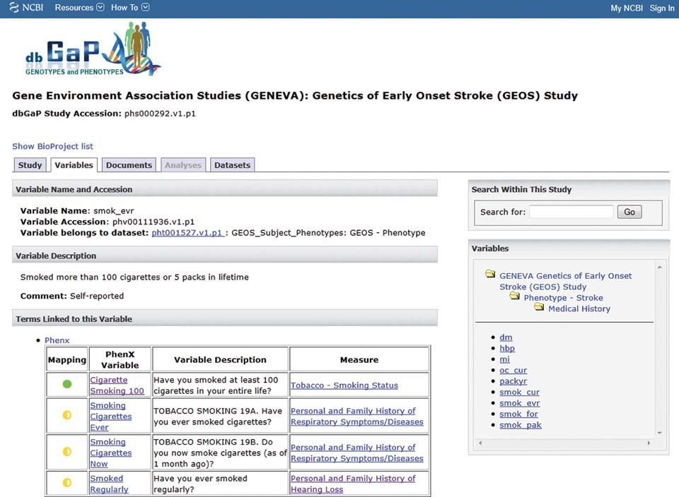Click the half-yellow mapping dot for Smoking Cigarettes Ever
This screenshot has height=497, width=679.
[x=67, y=415]
